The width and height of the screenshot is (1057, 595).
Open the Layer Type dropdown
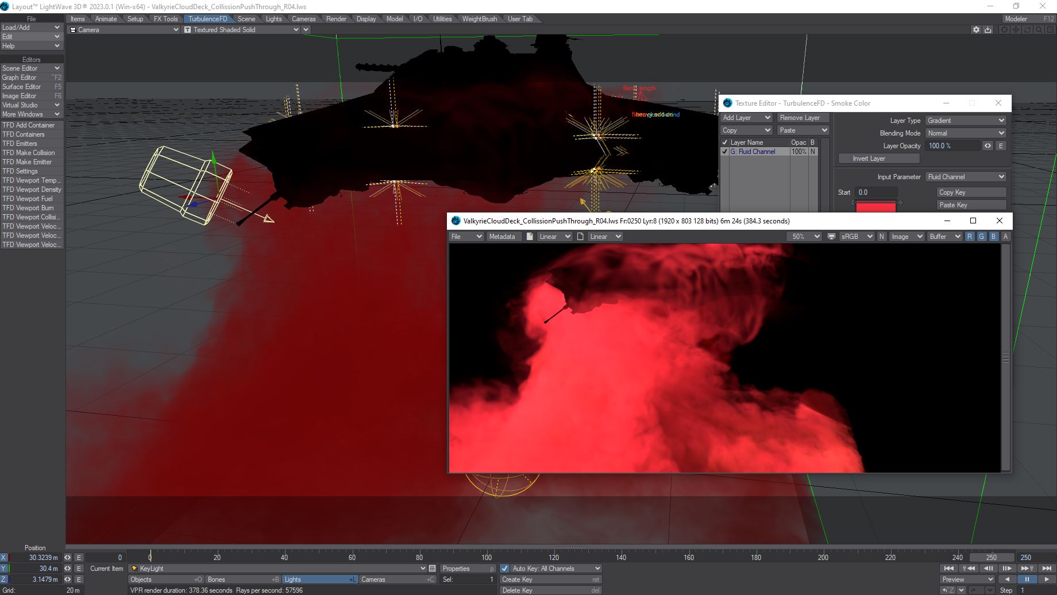pos(966,121)
